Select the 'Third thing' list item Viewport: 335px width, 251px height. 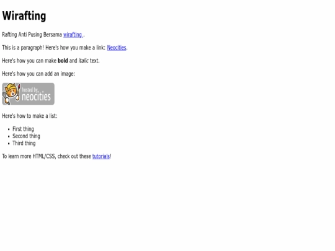tap(24, 143)
